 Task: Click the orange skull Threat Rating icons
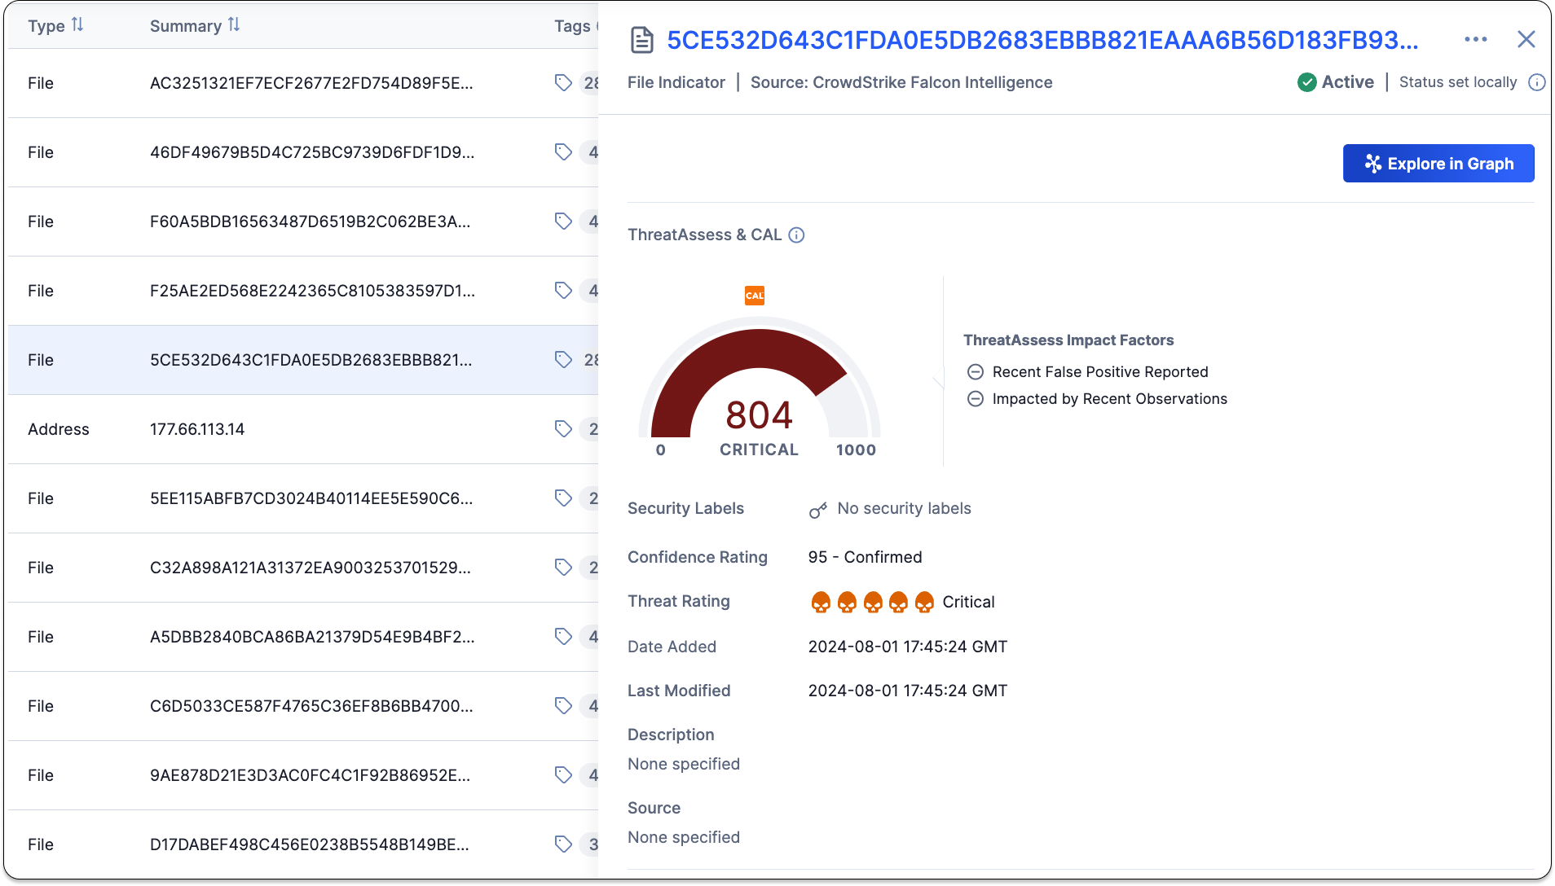tap(872, 602)
